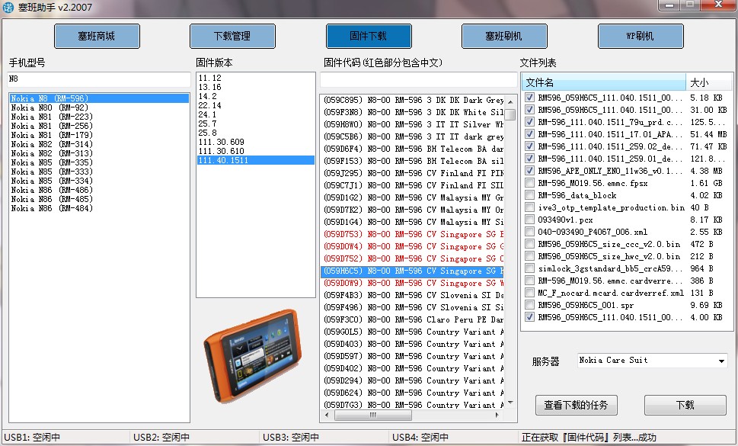The width and height of the screenshot is (738, 446).
Task: Open the 塞班商城 tab
Action: 97,37
